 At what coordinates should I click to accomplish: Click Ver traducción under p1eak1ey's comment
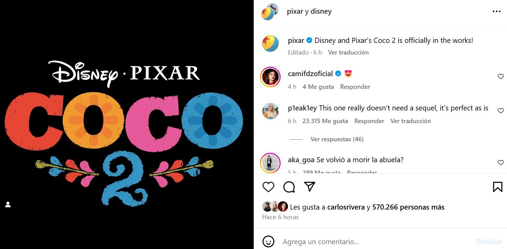coord(411,121)
